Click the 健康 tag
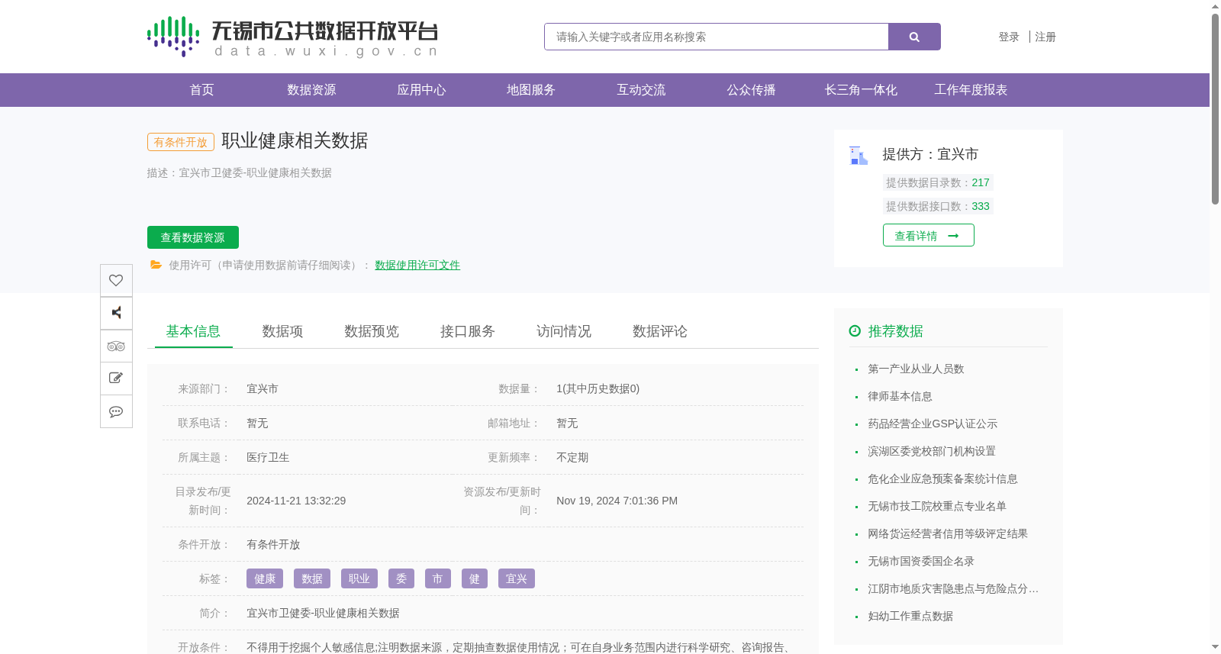The height and width of the screenshot is (654, 1221). (265, 578)
